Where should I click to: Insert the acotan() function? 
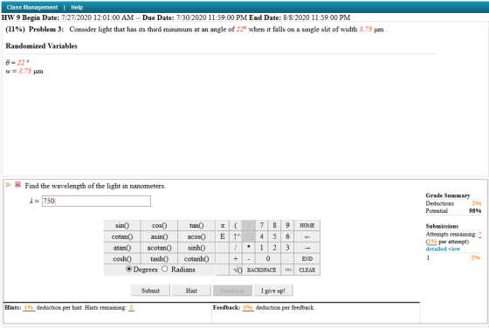pyautogui.click(x=159, y=248)
